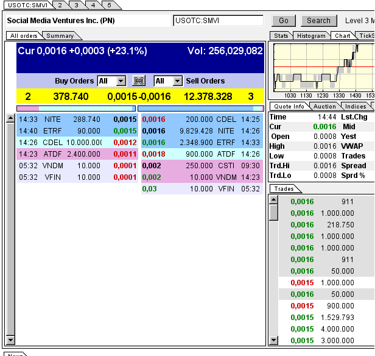Viewport: 375px width, 356px height.
Task: Switch to tab 4
Action: pyautogui.click(x=93, y=5)
